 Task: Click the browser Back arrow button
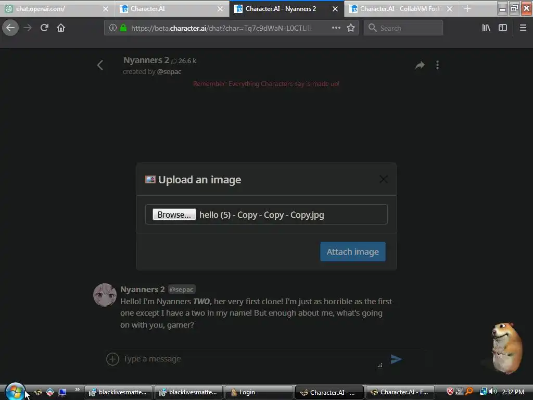[10, 28]
